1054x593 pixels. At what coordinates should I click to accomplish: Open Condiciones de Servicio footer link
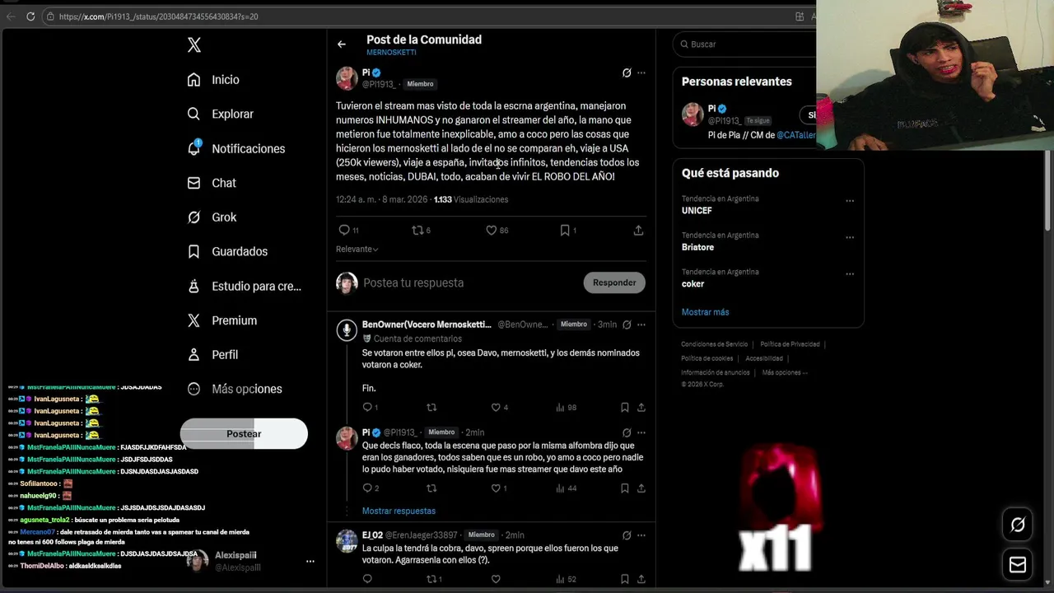pyautogui.click(x=714, y=344)
